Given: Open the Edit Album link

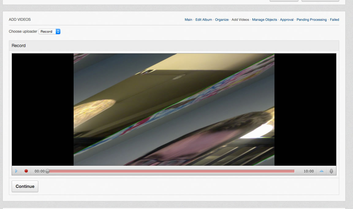Looking at the screenshot, I should (x=203, y=20).
